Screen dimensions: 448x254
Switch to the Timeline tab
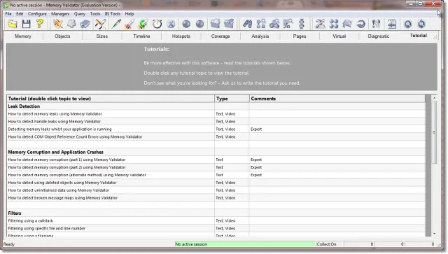pos(141,36)
